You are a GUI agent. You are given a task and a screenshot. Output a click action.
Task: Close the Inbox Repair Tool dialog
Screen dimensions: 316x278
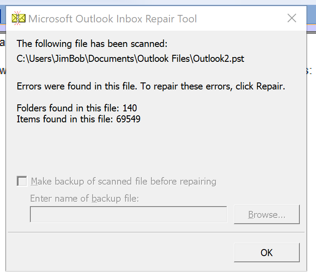292,18
